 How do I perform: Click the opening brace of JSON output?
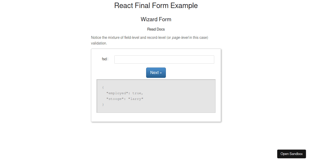(103, 87)
